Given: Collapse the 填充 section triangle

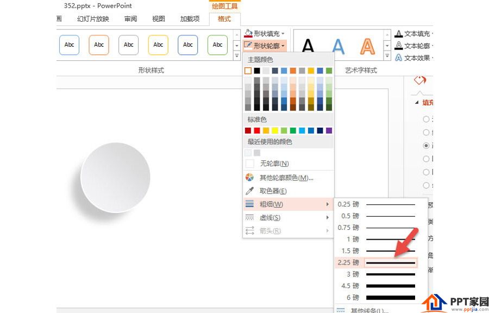Looking at the screenshot, I should pos(417,103).
